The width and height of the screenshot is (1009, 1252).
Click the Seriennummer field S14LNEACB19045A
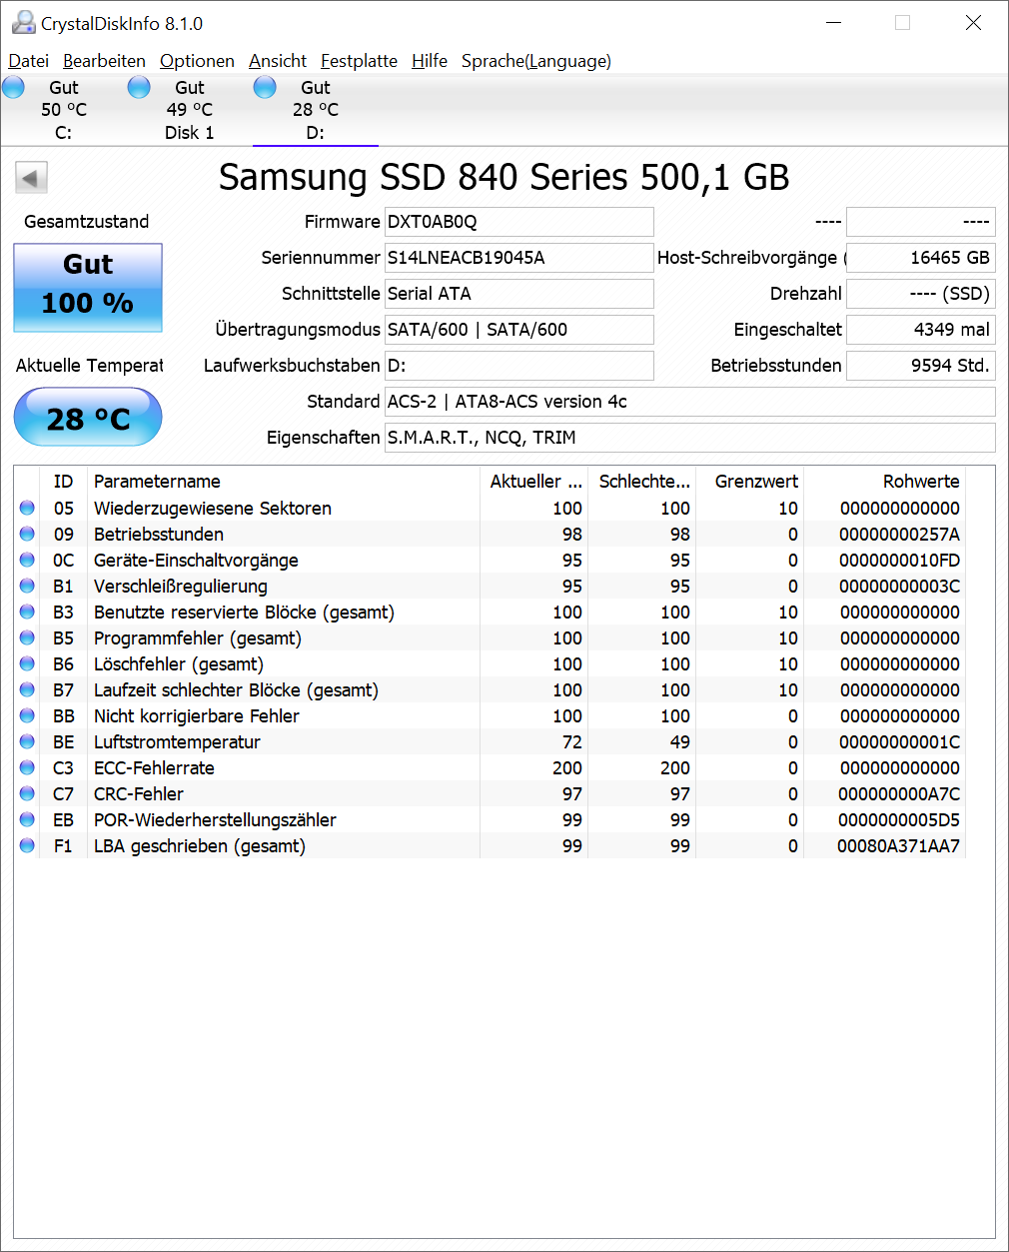(519, 258)
